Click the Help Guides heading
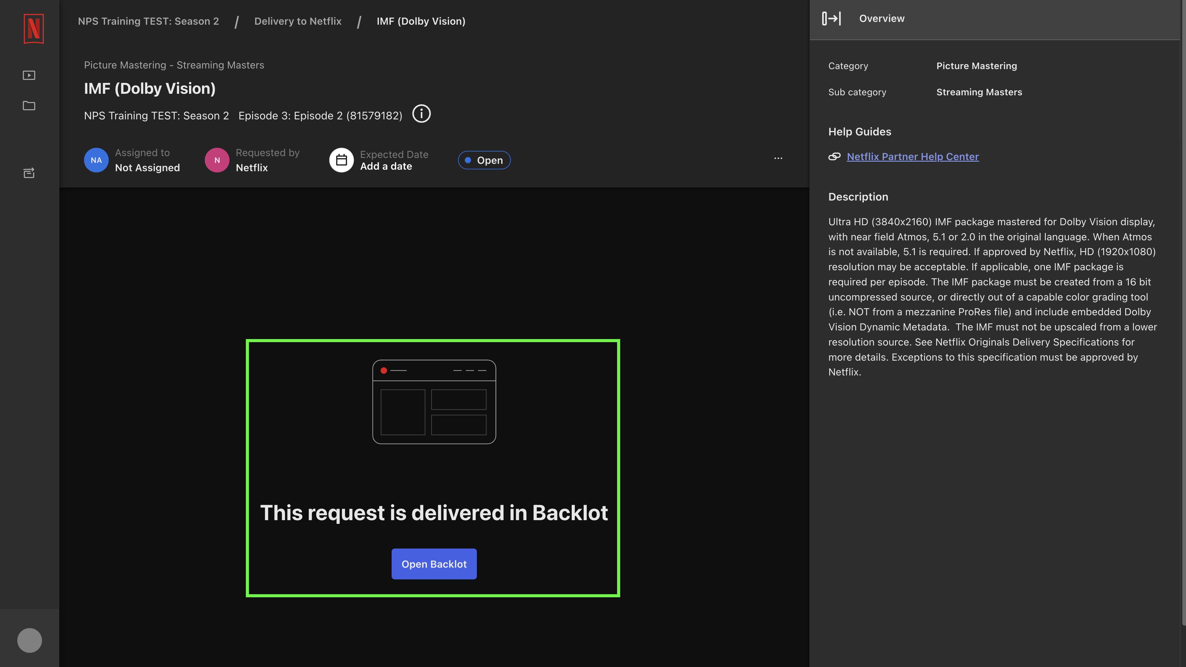Screen dimensions: 1186x667 [860, 131]
